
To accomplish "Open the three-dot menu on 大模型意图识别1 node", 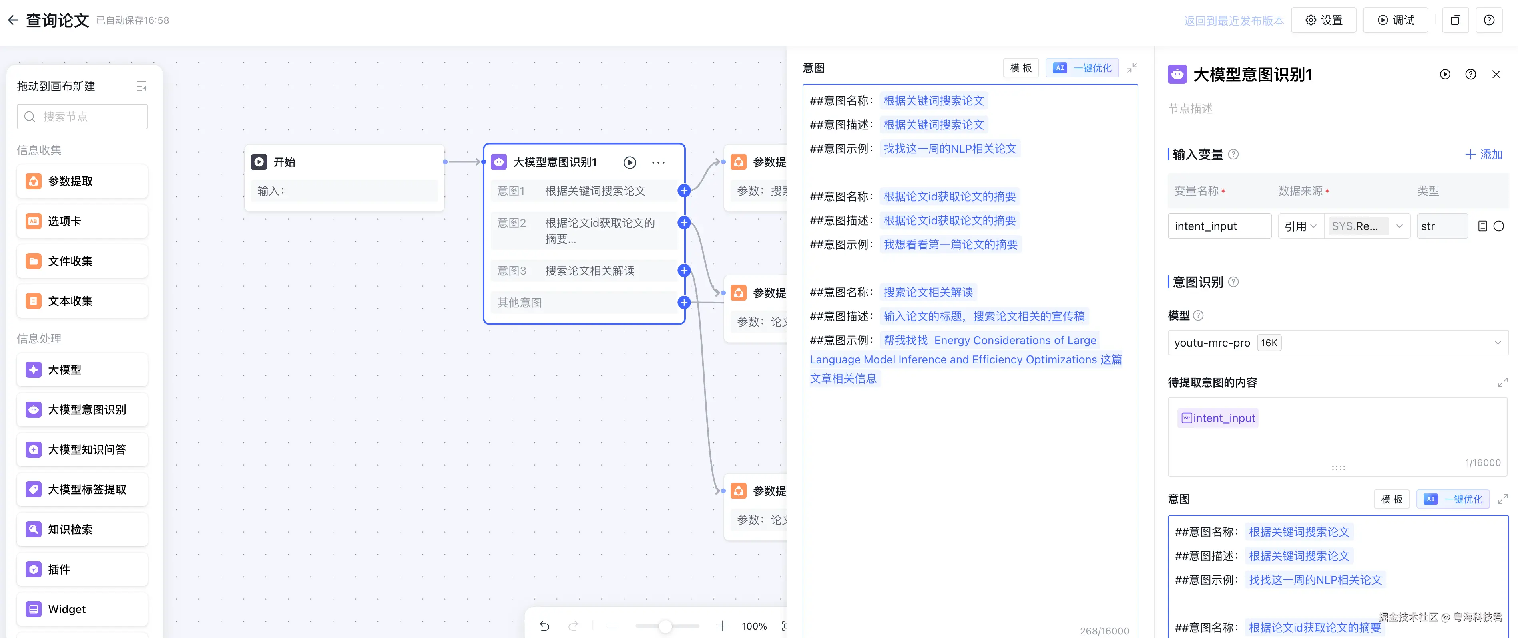I will click(x=658, y=162).
